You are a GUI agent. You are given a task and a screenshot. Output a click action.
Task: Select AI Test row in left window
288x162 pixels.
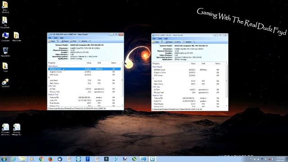tap(84, 89)
